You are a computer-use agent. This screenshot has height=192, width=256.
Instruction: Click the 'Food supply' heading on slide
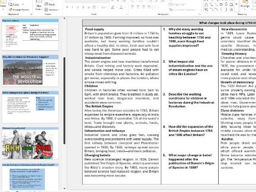coord(95,29)
